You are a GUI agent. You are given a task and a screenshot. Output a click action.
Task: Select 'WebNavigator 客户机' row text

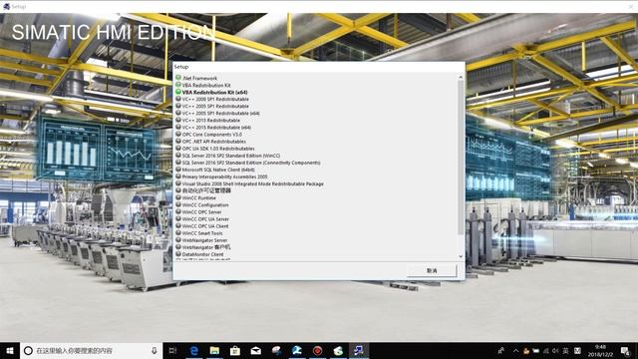coord(206,247)
